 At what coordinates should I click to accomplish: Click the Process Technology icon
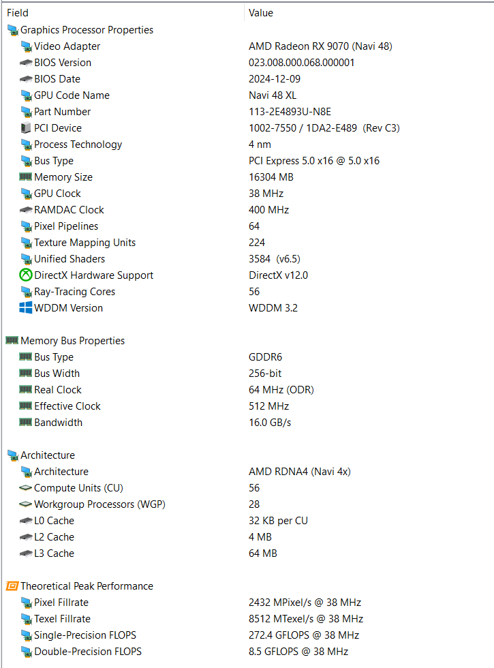[x=26, y=145]
